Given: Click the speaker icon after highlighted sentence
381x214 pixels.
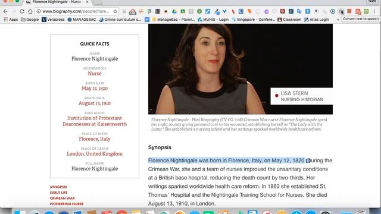Looking at the screenshot, I should click(308, 160).
